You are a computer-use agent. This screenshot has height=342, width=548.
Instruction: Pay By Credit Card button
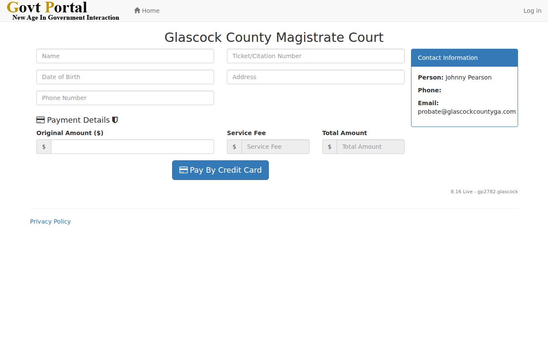220,170
